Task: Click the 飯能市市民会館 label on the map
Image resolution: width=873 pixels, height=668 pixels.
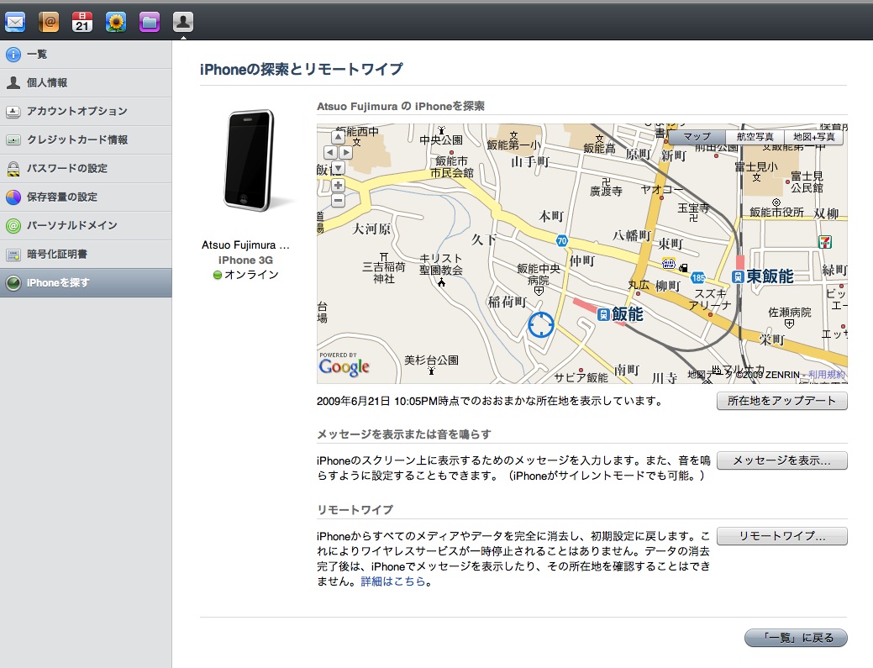Action: pyautogui.click(x=451, y=167)
